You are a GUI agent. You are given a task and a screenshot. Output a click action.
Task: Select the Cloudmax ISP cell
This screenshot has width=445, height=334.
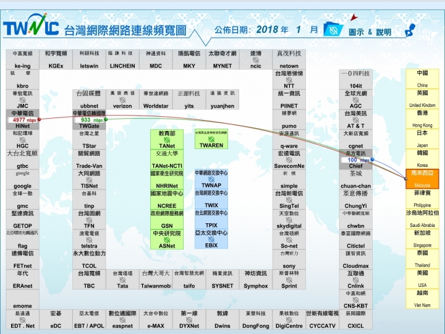pos(355,260)
